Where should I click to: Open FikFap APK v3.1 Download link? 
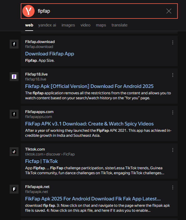89,124
